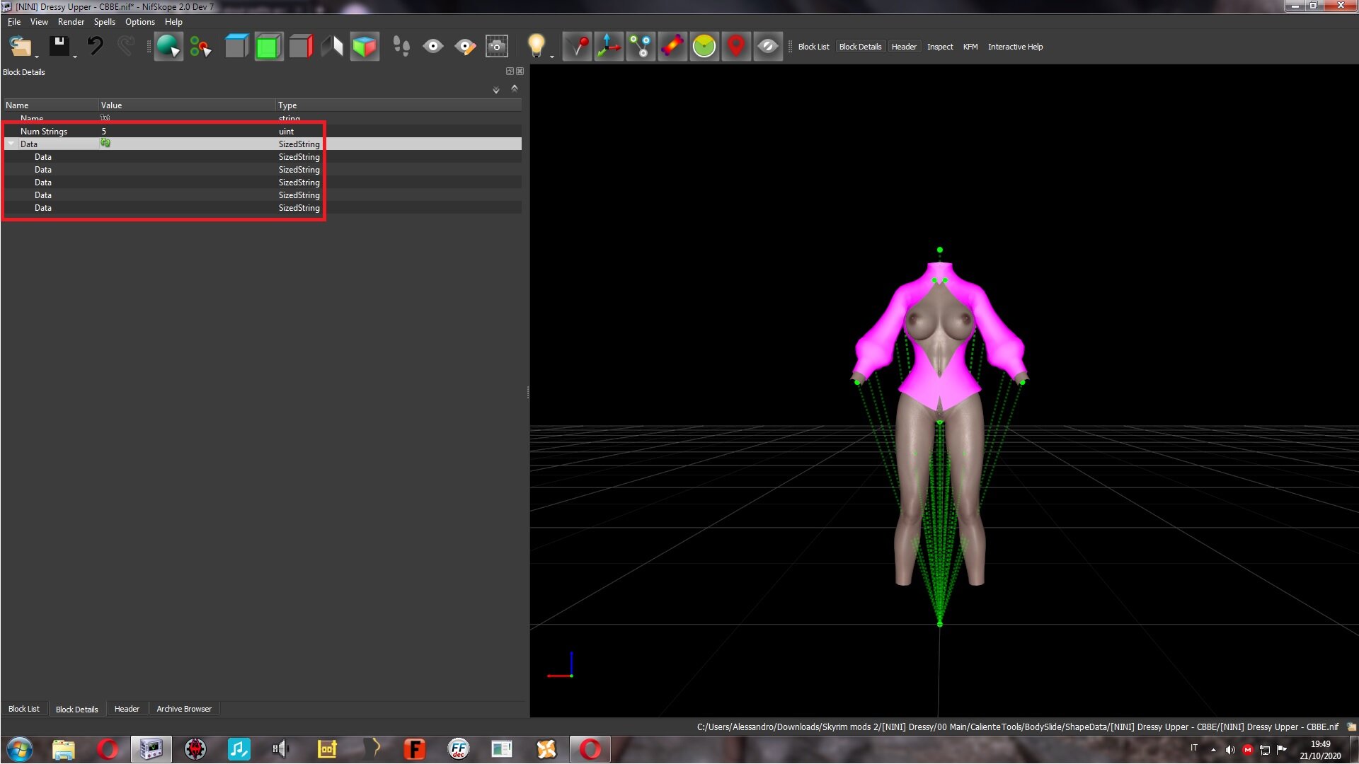1359x764 pixels.
Task: Toggle the Show Nodes connection icon
Action: pyautogui.click(x=641, y=47)
